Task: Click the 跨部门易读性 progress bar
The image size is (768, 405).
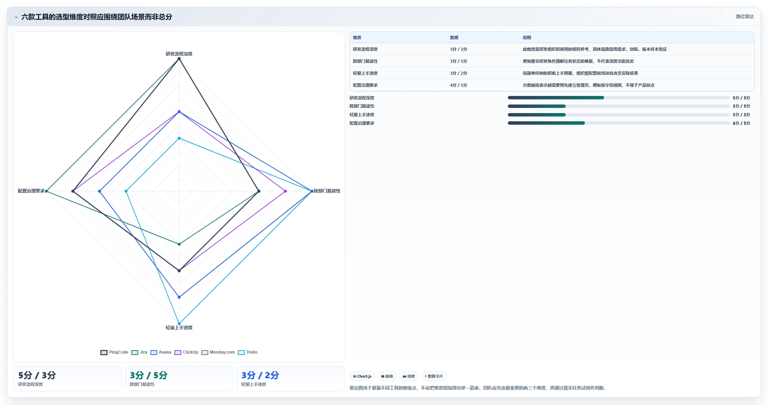Action: tap(619, 106)
